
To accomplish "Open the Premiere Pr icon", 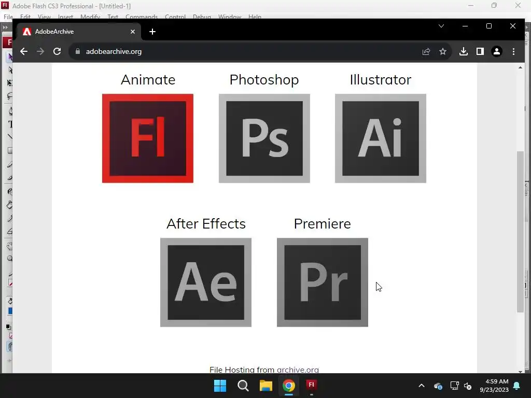I will (323, 282).
